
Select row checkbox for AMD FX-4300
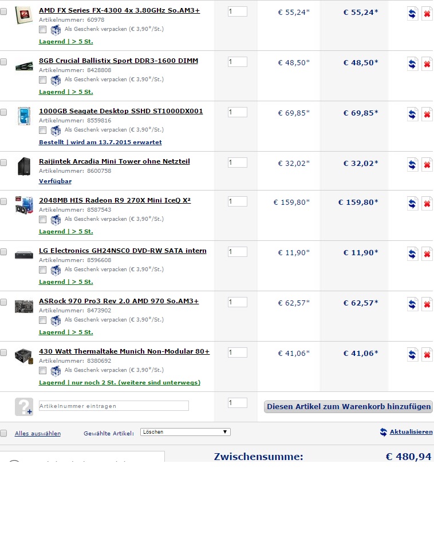pos(3,11)
